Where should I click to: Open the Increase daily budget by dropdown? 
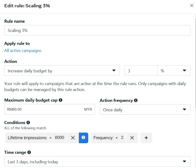coord(62,71)
